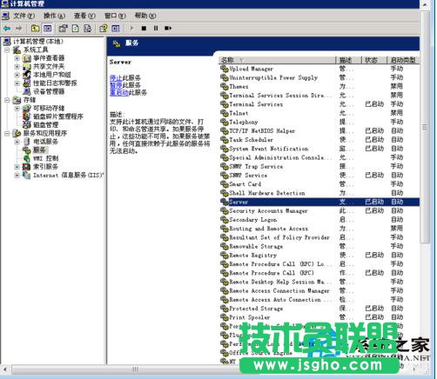The width and height of the screenshot is (437, 379).
Task: Select the Upload Manager service icon
Action: [224, 69]
